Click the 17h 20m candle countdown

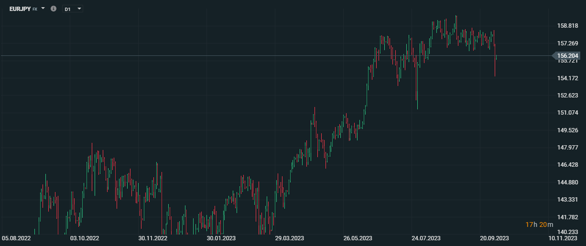coord(539,225)
